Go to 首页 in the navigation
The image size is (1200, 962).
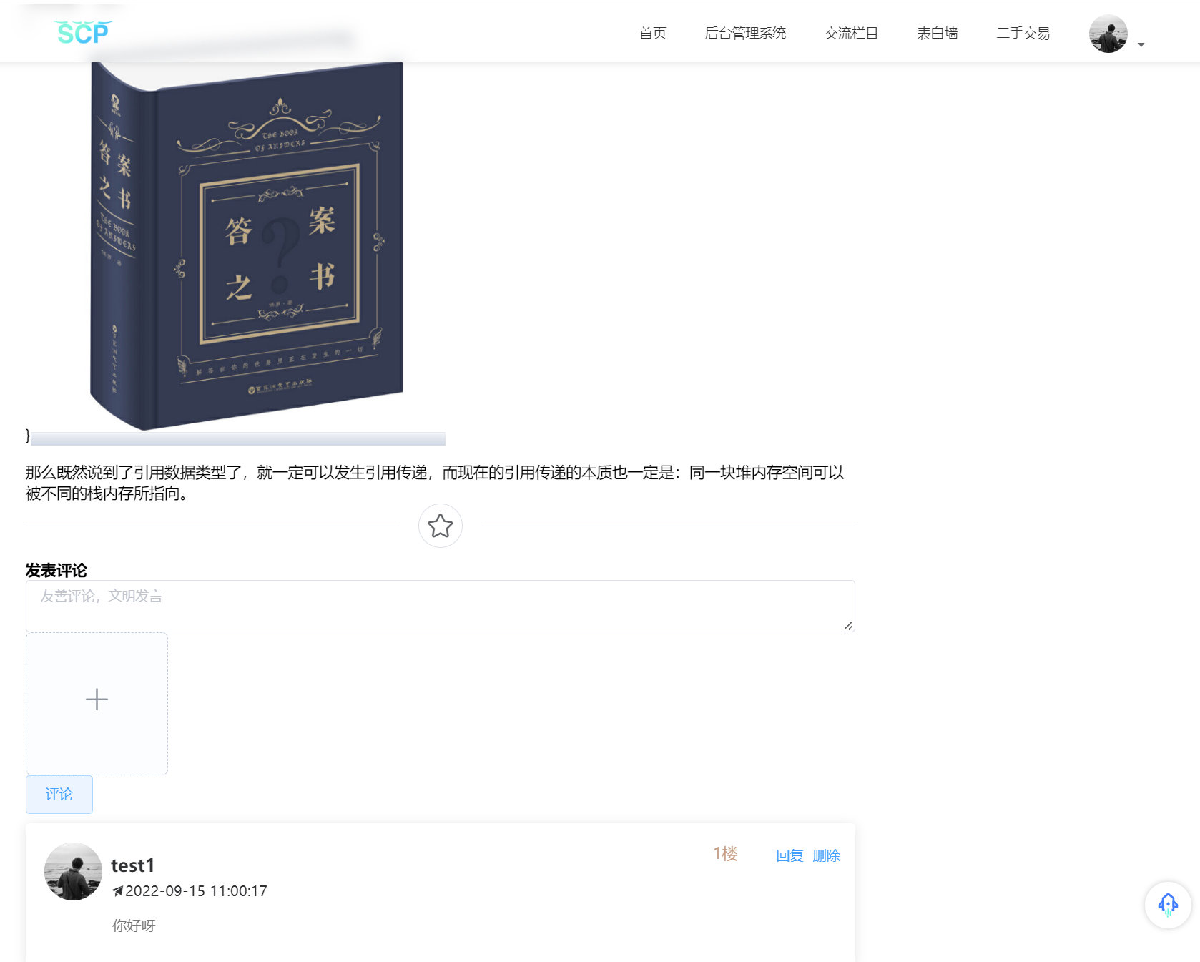click(652, 33)
